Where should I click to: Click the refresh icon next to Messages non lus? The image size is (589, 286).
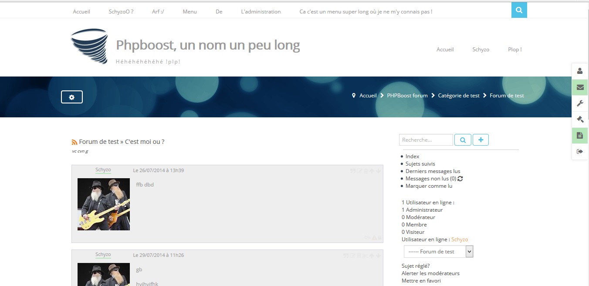tap(460, 178)
